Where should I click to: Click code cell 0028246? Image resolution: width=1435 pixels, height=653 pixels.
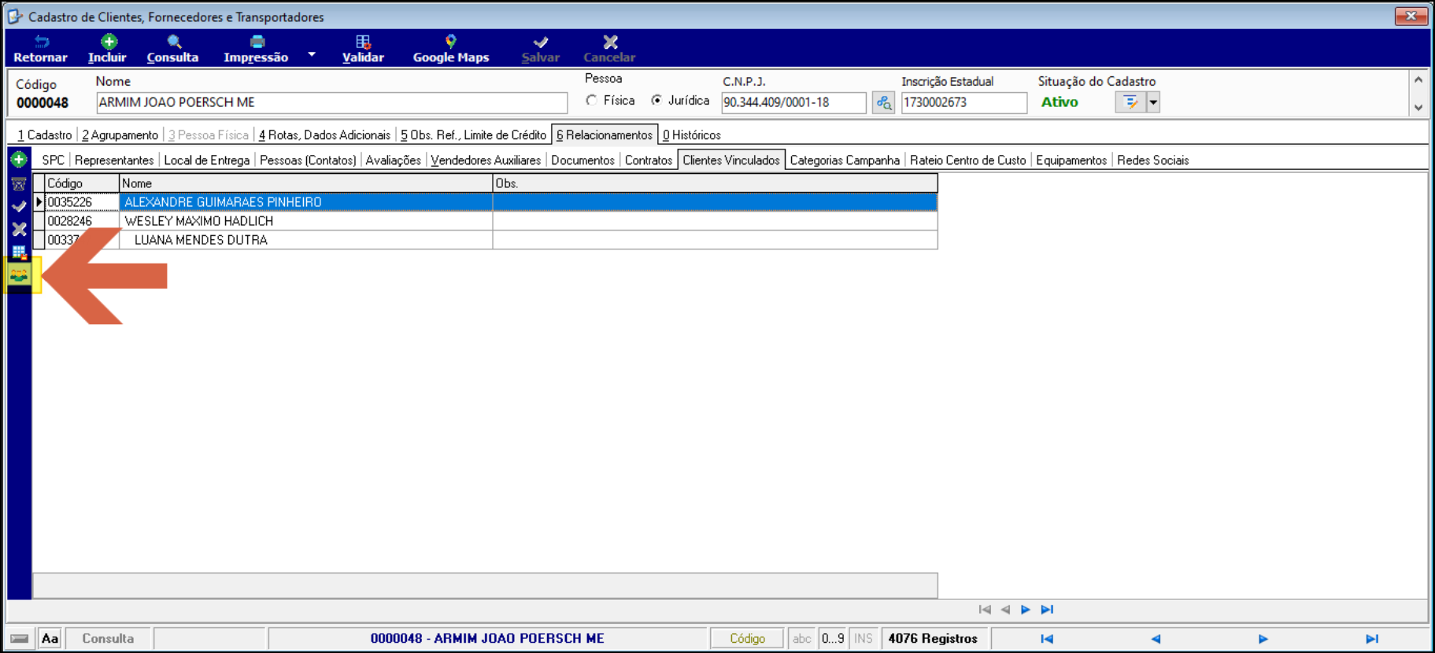82,221
